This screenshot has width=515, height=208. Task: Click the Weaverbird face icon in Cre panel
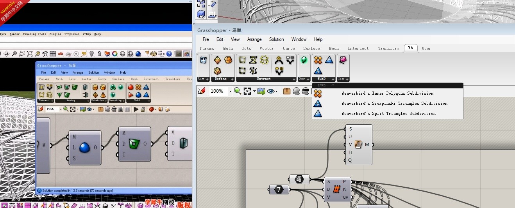click(203, 60)
